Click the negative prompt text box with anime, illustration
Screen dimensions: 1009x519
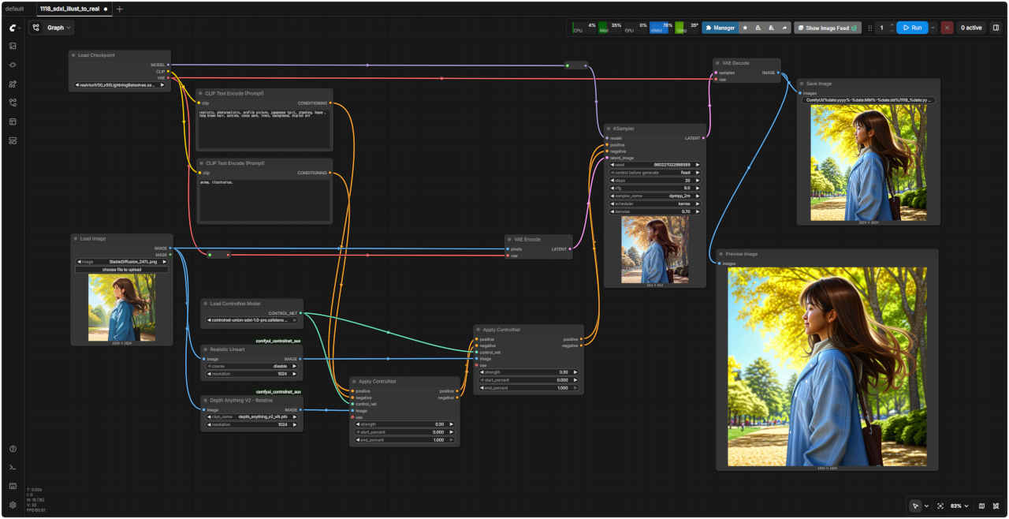click(x=264, y=200)
